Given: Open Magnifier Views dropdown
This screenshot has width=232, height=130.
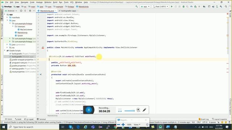Looking at the screenshot, I should [x=137, y=125].
